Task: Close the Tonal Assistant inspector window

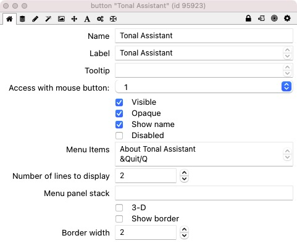Action: [6, 6]
